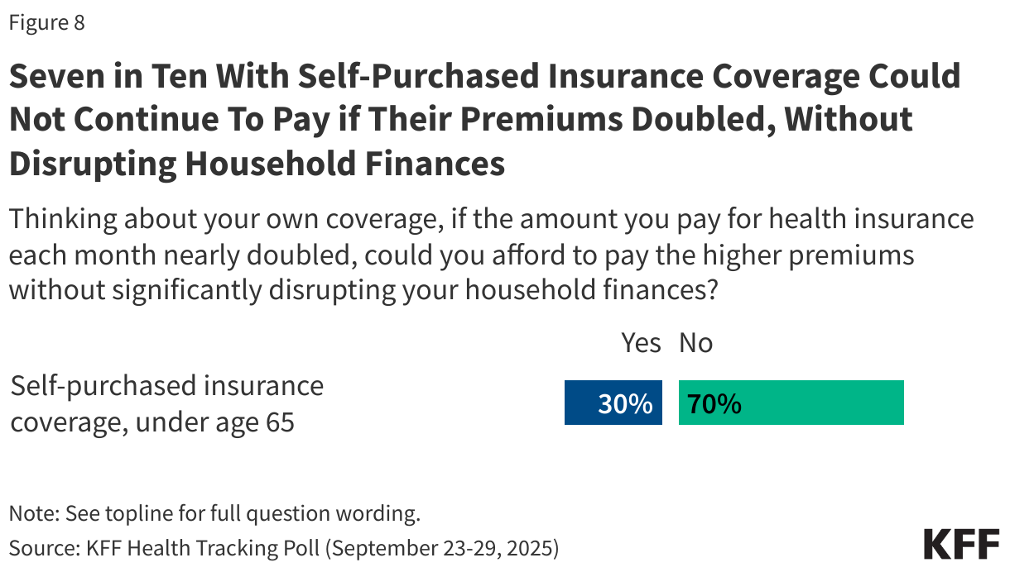The image size is (1010, 572).
Task: Click the "coverage, under age 65" text
Action: click(152, 422)
